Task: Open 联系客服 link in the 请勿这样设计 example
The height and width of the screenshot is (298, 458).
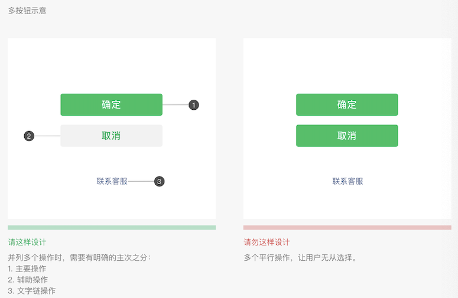Action: pyautogui.click(x=347, y=181)
